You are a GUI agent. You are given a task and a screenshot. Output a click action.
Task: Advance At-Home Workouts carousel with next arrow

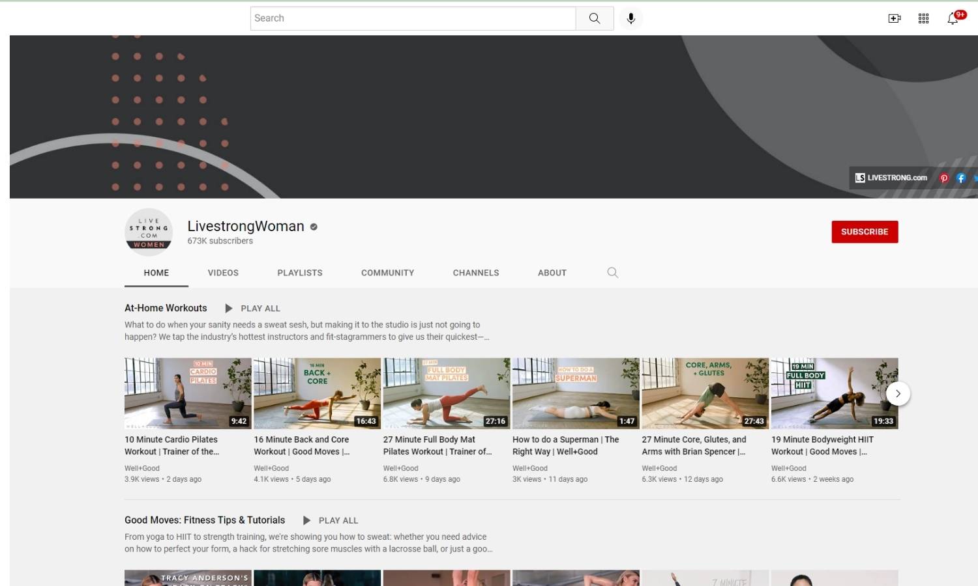[898, 393]
